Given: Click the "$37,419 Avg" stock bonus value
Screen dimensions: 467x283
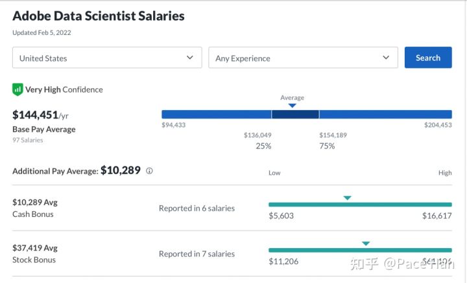Looking at the screenshot, I should pos(35,248).
